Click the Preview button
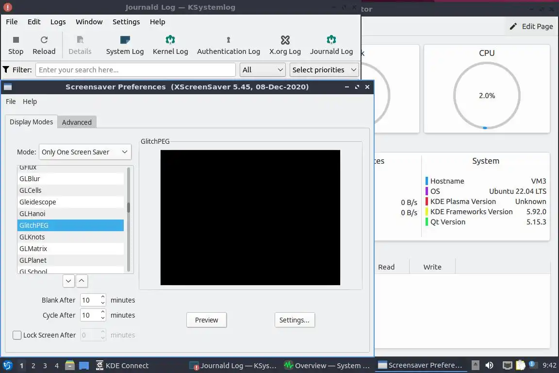Screen dimensions: 559x373 [x=206, y=320]
